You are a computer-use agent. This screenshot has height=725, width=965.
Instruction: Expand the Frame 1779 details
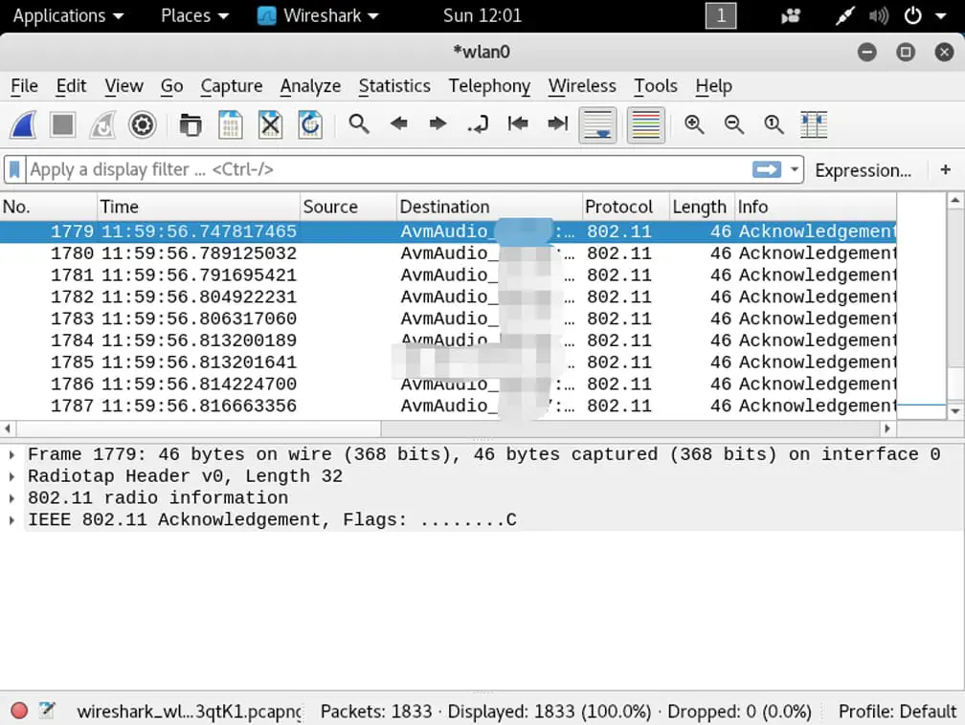[11, 455]
